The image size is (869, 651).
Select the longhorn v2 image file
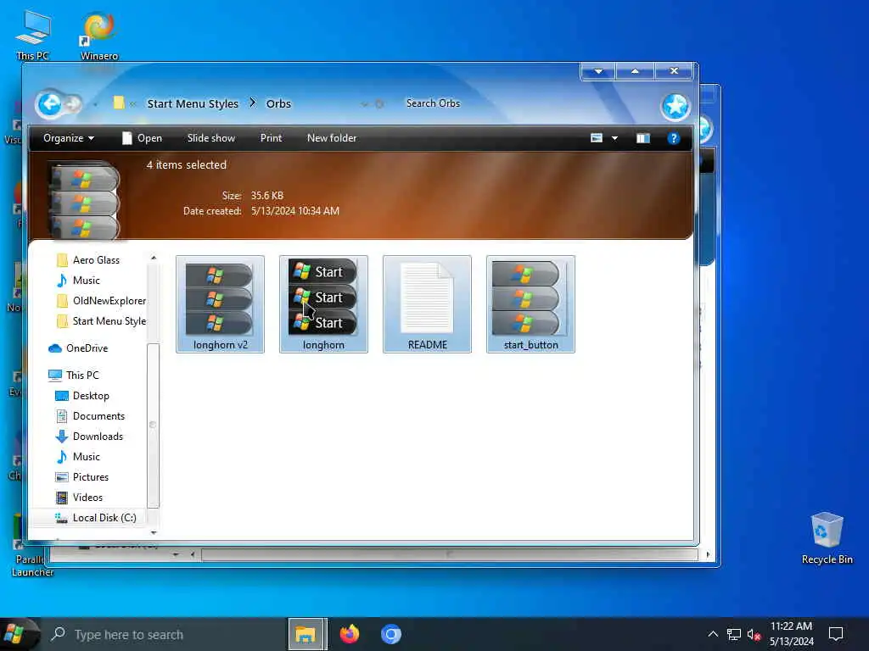(x=220, y=304)
